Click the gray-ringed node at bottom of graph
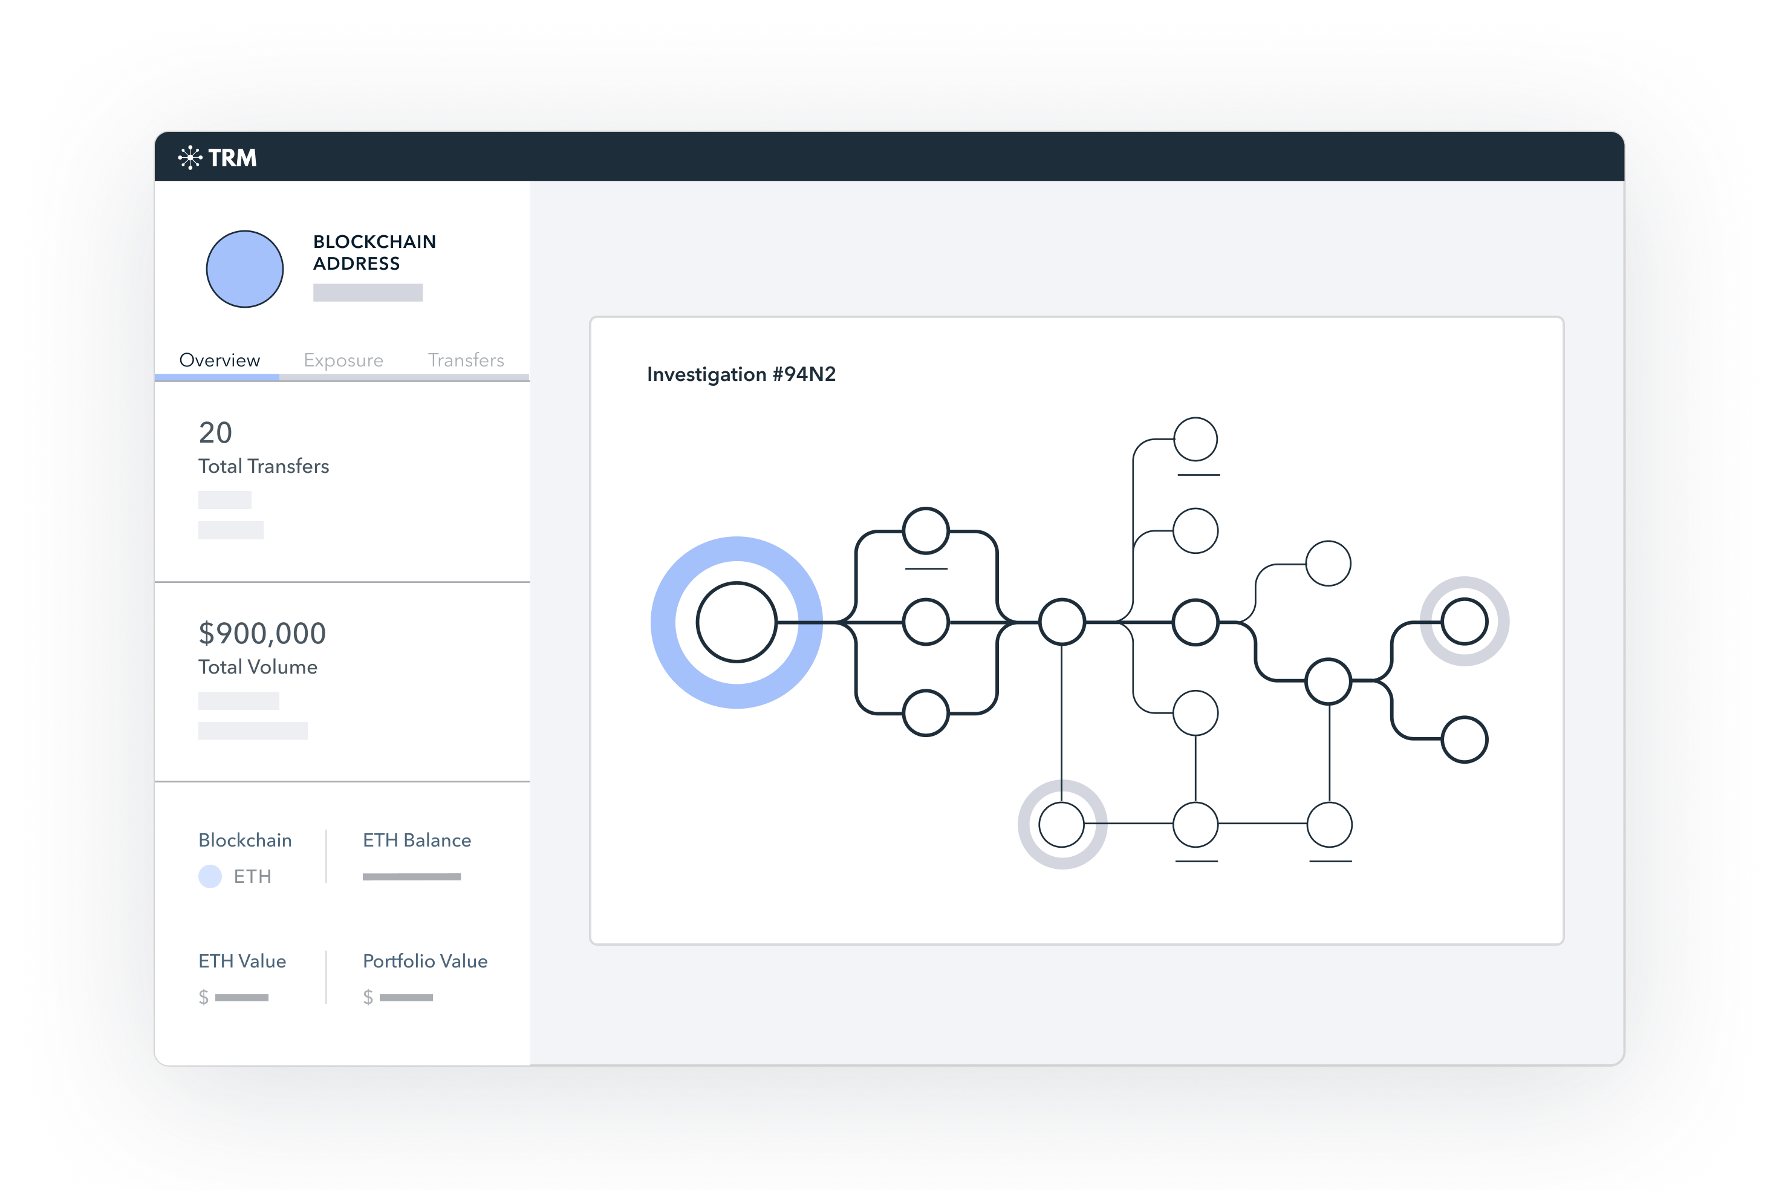This screenshot has height=1190, width=1779. tap(1062, 824)
